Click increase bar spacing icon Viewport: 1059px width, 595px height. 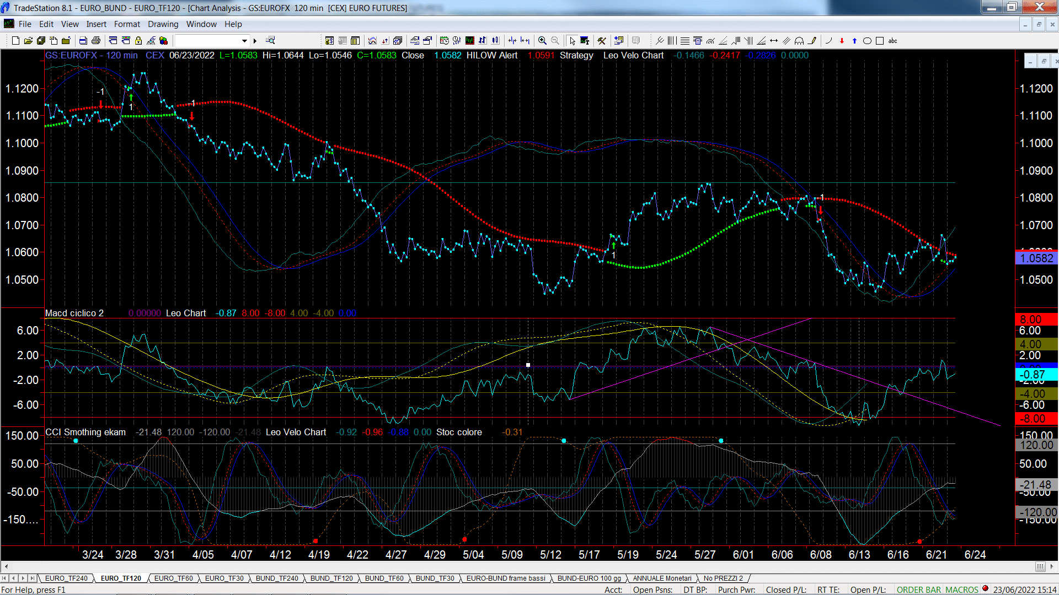coord(525,40)
